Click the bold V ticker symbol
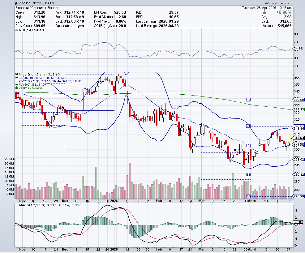This screenshot has height=253, width=305. 15,3
